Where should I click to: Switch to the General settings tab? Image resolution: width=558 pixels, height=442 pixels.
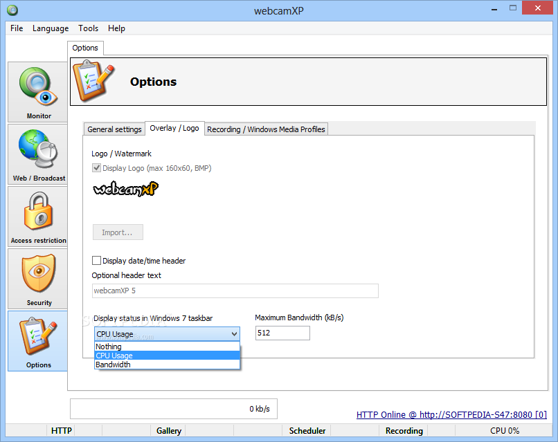(114, 129)
